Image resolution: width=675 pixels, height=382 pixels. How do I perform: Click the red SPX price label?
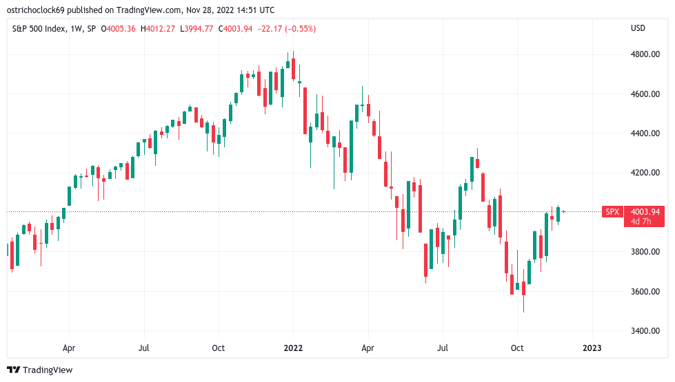coord(612,212)
